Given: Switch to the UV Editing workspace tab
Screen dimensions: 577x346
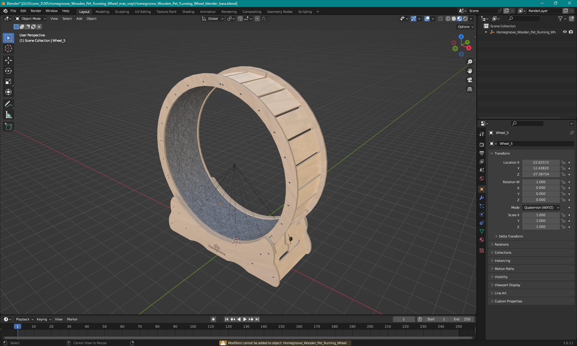Looking at the screenshot, I should 143,12.
